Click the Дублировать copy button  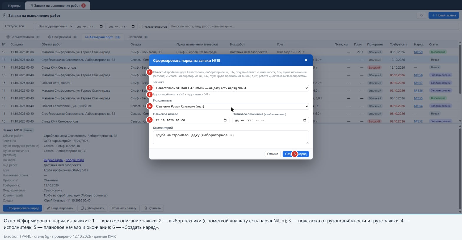(x=93, y=208)
